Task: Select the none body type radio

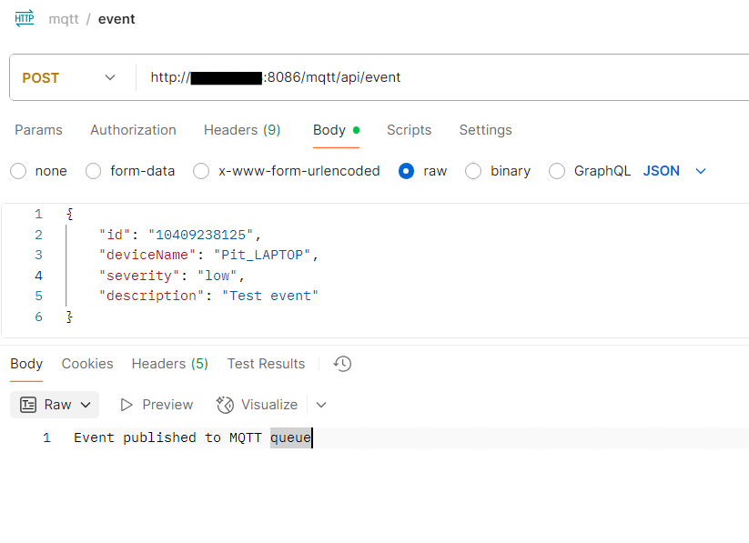Action: pos(18,171)
